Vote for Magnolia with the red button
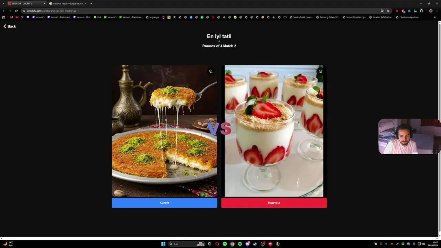Screen dimensions: 441x248 (x=274, y=203)
